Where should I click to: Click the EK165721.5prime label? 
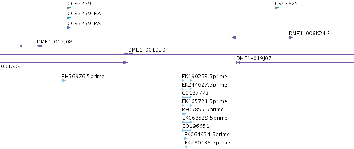(204, 101)
